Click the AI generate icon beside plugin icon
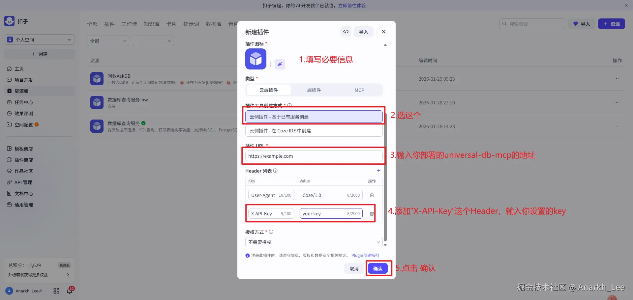Viewport: 633px width, 300px height. pyautogui.click(x=280, y=64)
